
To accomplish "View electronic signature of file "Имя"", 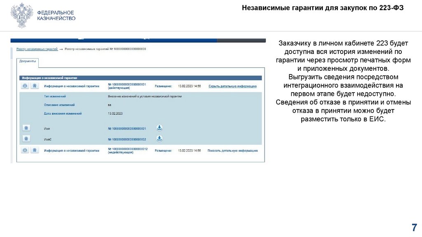I will [x=26, y=127].
